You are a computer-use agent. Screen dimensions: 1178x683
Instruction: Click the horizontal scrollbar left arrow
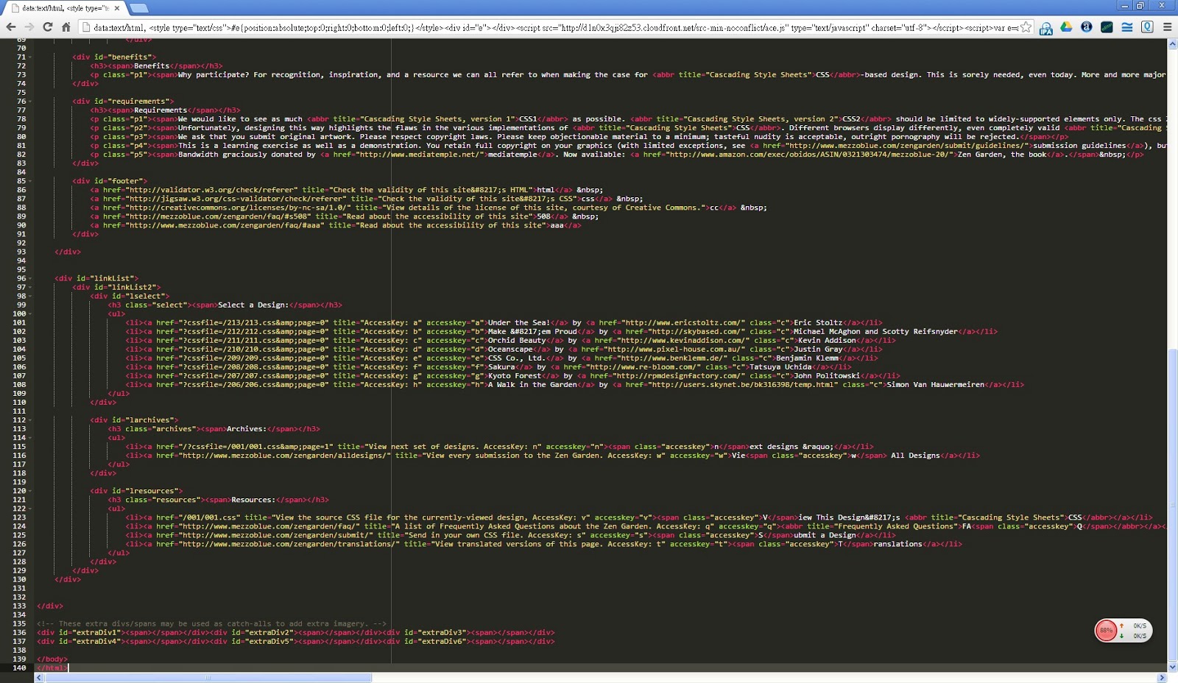(x=39, y=678)
